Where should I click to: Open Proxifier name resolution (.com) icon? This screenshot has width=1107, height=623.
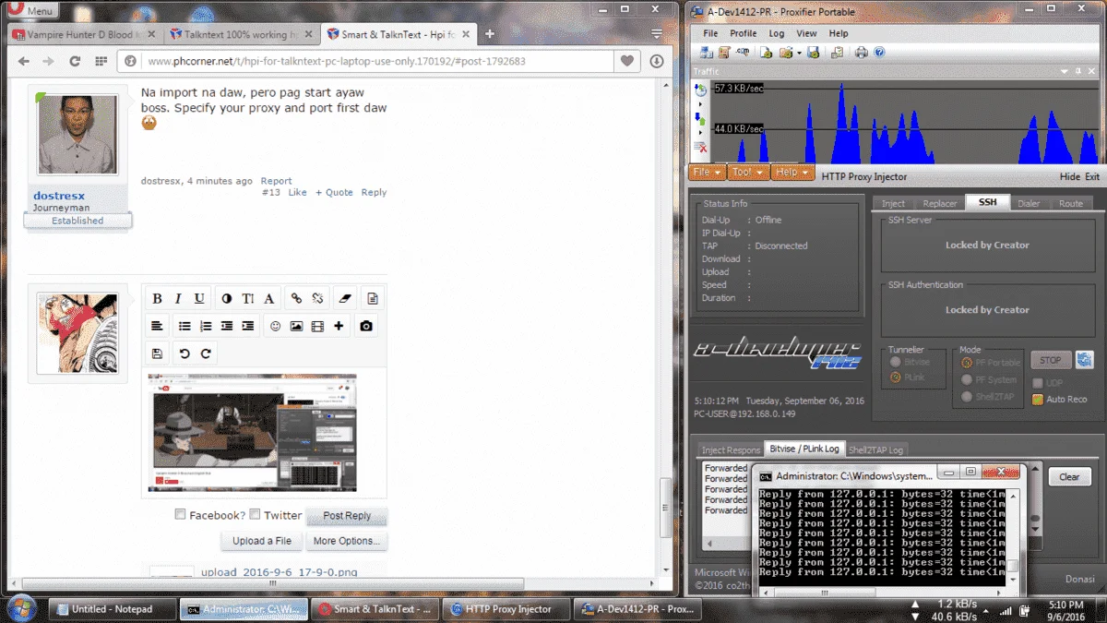point(743,53)
